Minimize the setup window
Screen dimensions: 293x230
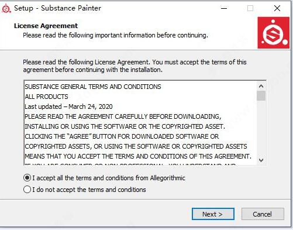pos(224,8)
